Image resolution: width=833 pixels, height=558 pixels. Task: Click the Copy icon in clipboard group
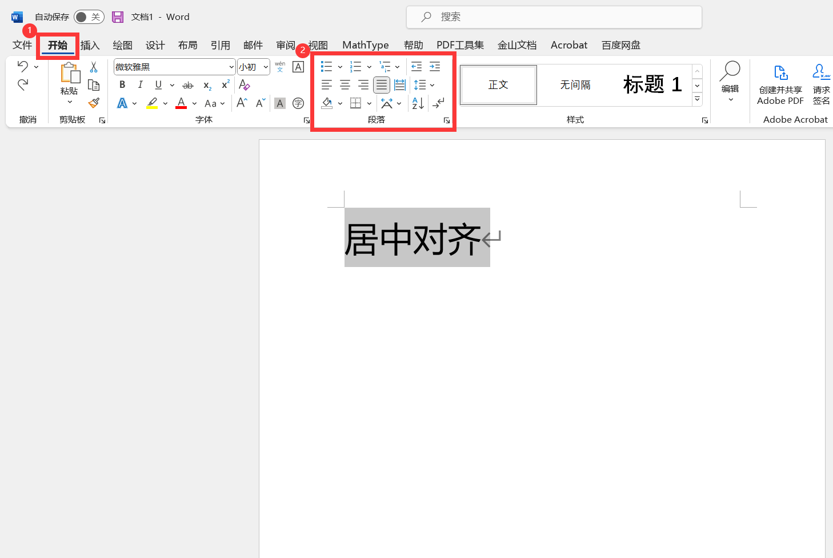coord(94,85)
